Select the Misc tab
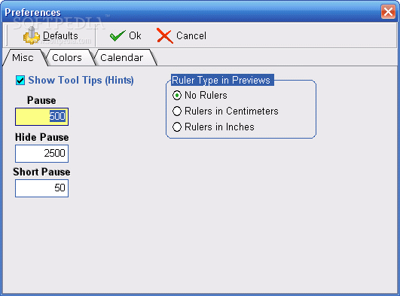This screenshot has height=296, width=400. [x=23, y=58]
